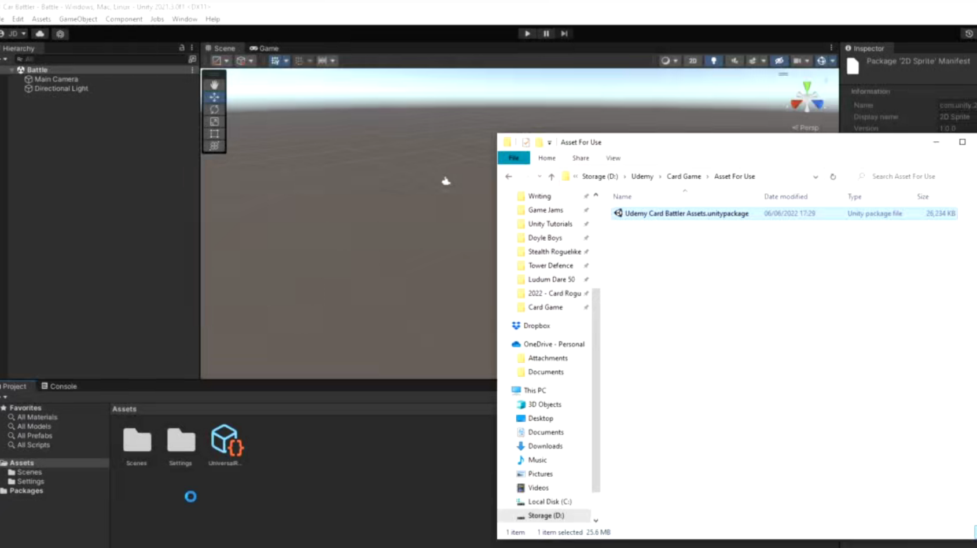Go up one folder in Explorer
977x548 pixels.
[551, 176]
